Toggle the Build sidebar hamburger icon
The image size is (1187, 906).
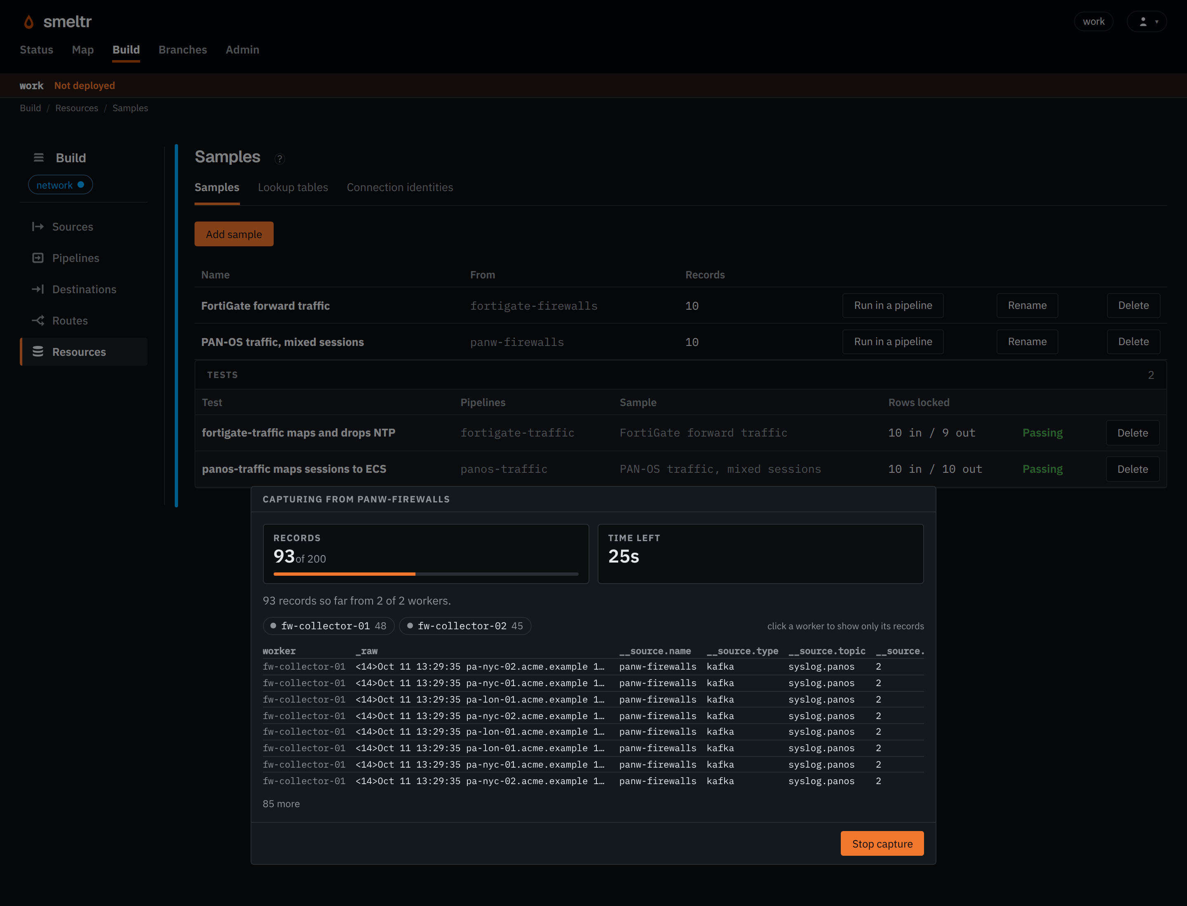(38, 157)
